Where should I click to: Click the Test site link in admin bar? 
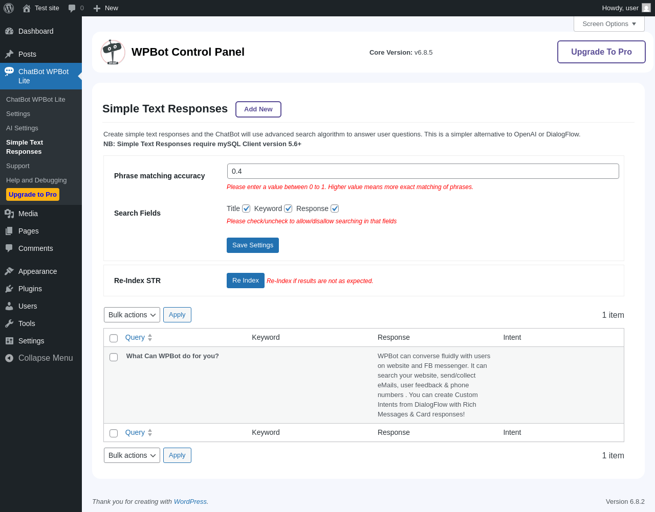(x=47, y=8)
